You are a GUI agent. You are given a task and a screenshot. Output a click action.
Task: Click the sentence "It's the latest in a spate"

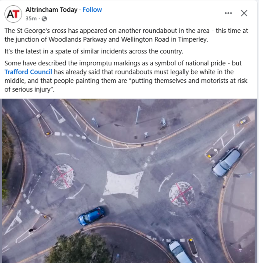pyautogui.click(x=94, y=51)
